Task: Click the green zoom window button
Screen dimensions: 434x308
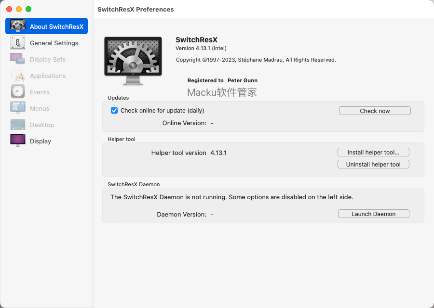Action: [28, 9]
